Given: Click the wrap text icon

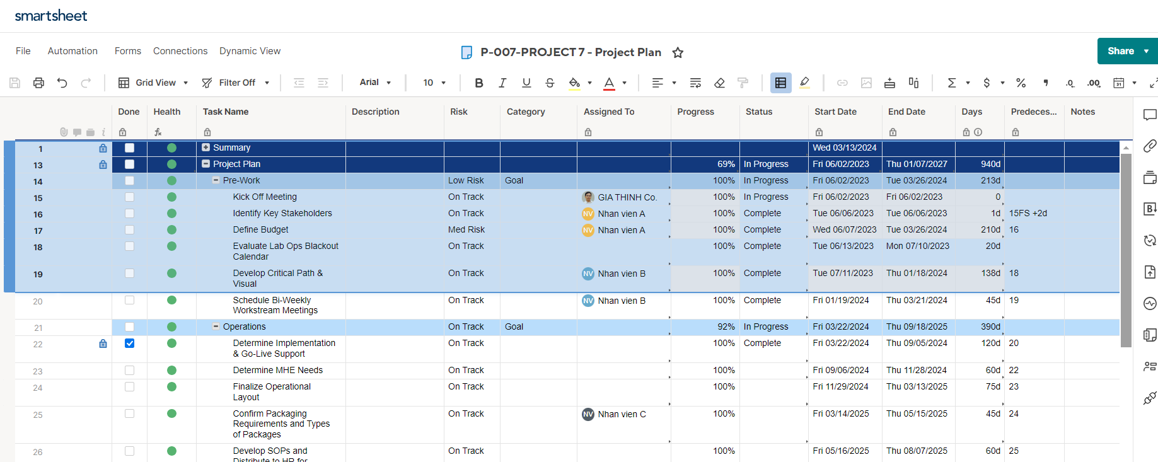Looking at the screenshot, I should 695,83.
